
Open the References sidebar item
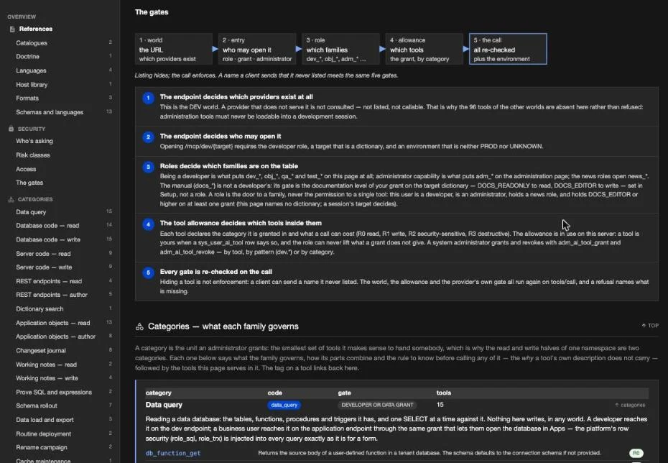36,29
